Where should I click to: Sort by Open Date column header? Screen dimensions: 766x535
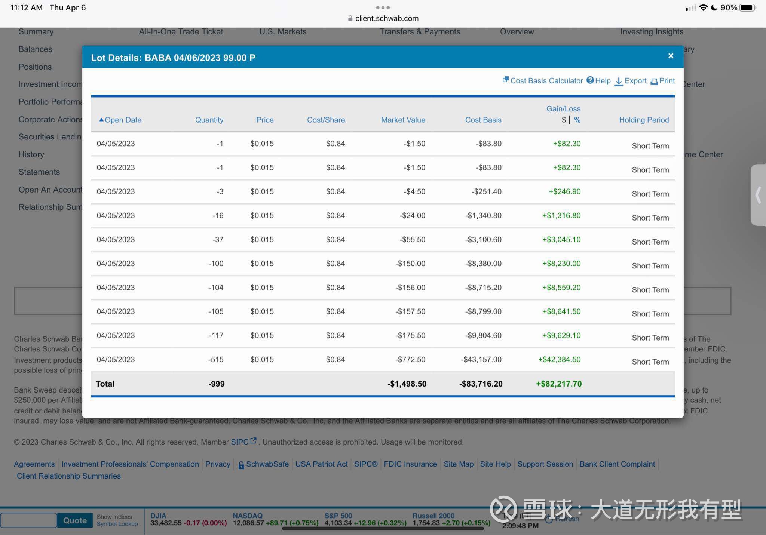pyautogui.click(x=120, y=120)
